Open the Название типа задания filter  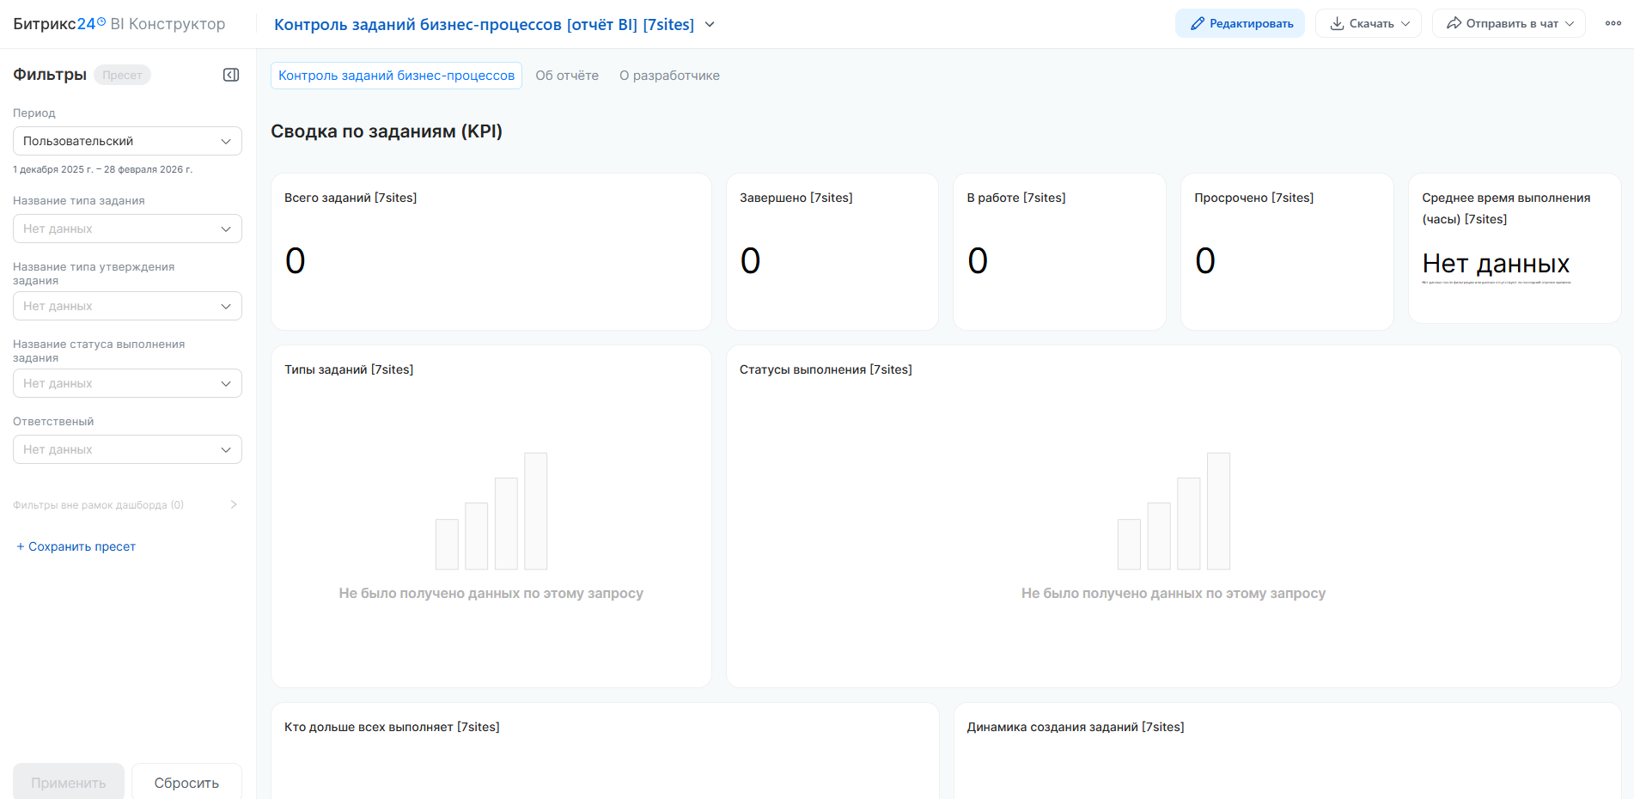pyautogui.click(x=127, y=229)
